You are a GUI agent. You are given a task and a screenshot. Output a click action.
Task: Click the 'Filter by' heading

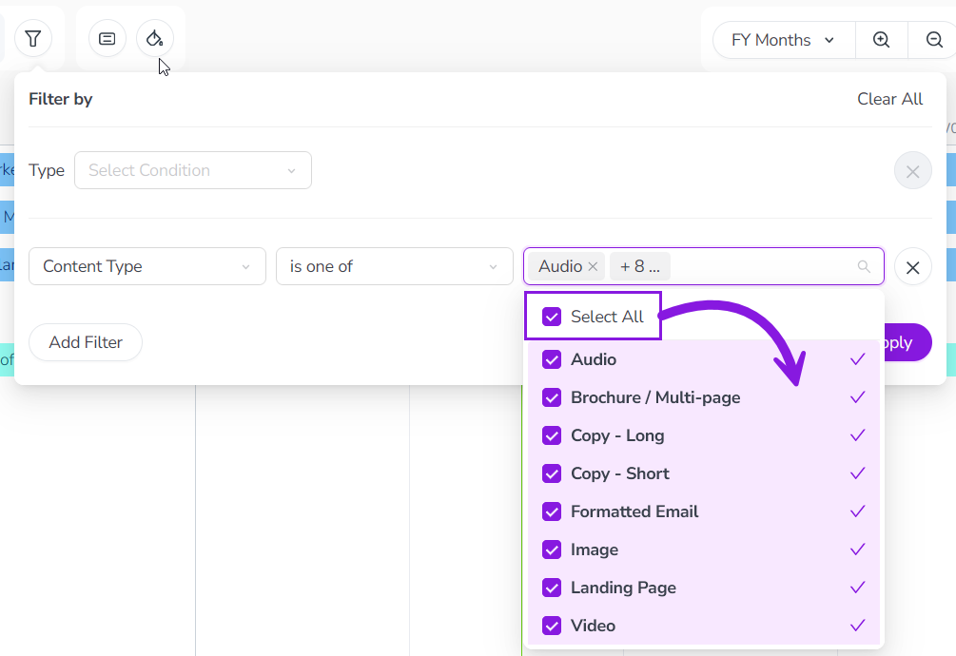click(60, 99)
